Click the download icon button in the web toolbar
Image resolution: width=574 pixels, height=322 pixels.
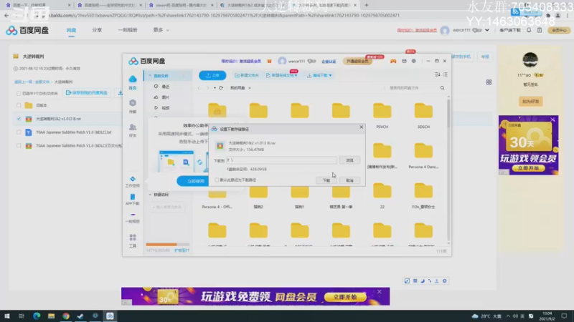[120, 93]
